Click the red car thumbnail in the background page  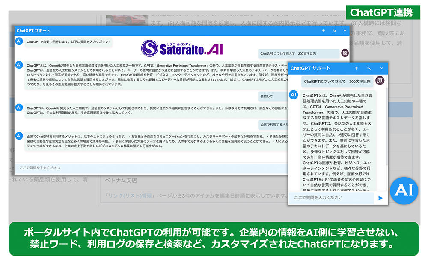point(127,20)
